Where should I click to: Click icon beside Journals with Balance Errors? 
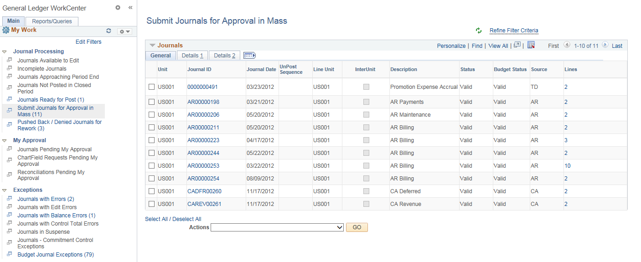pos(10,215)
